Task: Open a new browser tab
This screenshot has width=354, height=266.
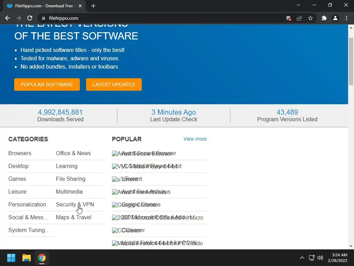Action: [93, 6]
